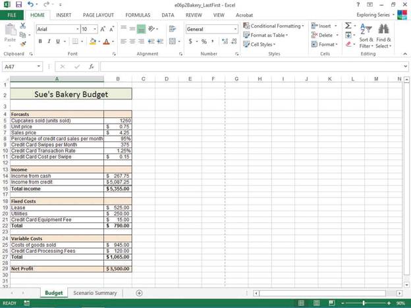
Task: Click the Insert Function fx icon
Action: [x=92, y=66]
